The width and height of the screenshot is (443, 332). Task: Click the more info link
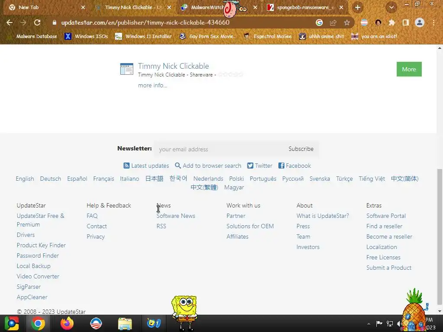coord(153,85)
